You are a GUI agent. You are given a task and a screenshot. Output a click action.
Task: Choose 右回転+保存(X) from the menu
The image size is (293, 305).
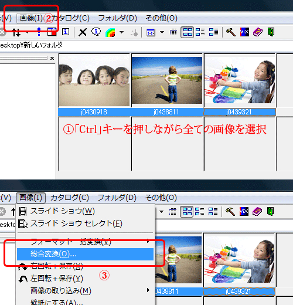(85, 266)
